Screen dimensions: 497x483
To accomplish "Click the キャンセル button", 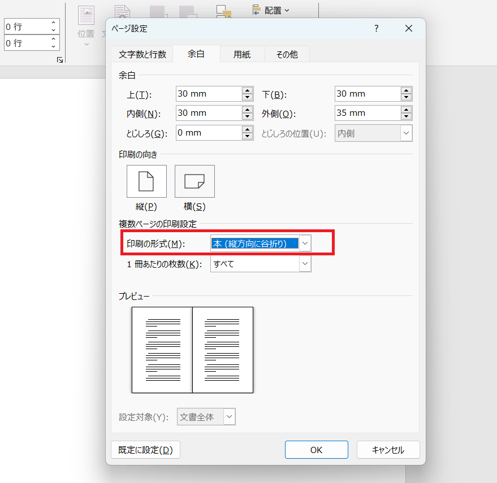I will 388,450.
